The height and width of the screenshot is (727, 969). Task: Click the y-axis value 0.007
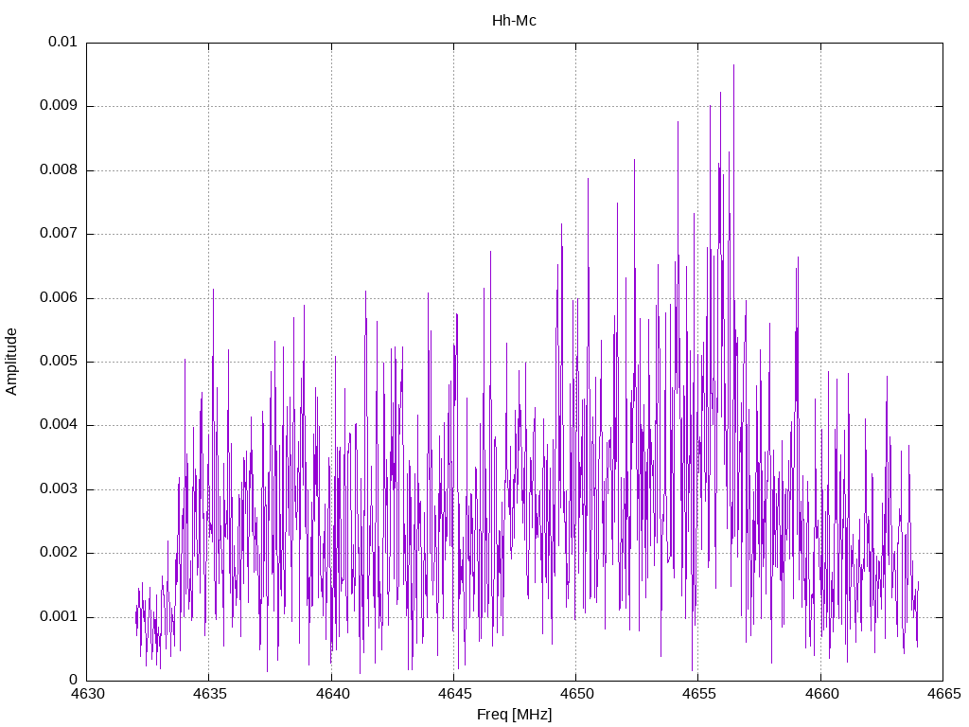click(x=58, y=234)
